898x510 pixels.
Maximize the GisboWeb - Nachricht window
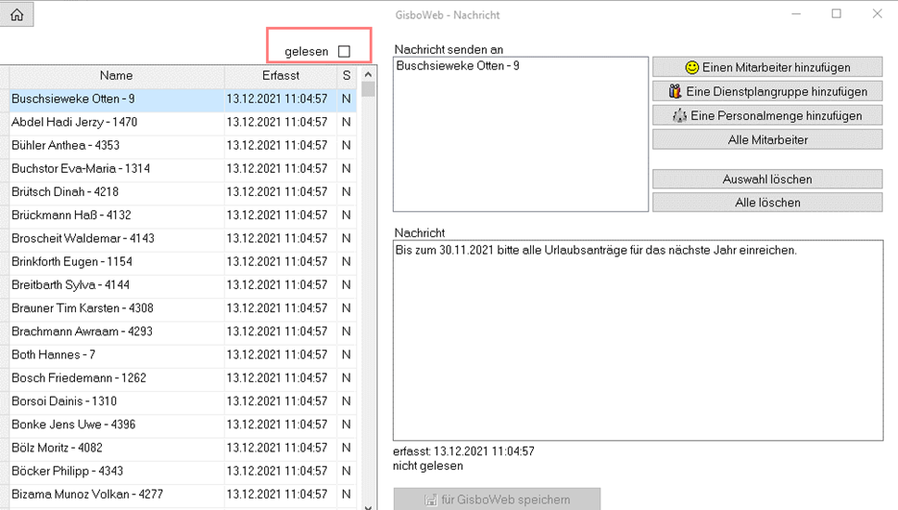(x=837, y=13)
